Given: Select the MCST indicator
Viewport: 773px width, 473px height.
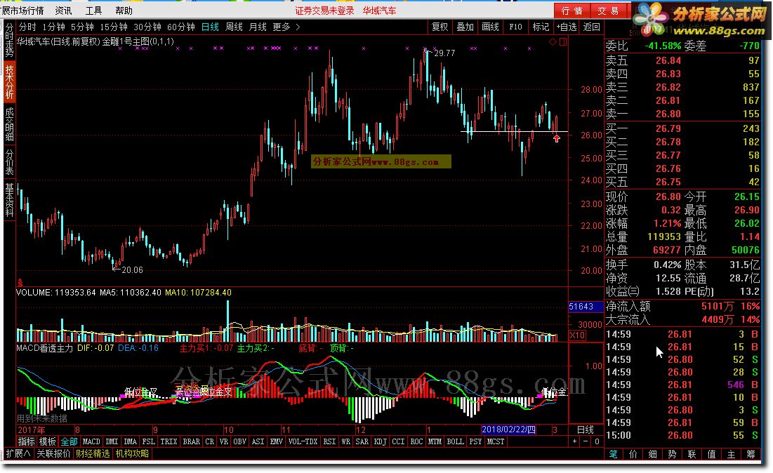Looking at the screenshot, I should (496, 441).
